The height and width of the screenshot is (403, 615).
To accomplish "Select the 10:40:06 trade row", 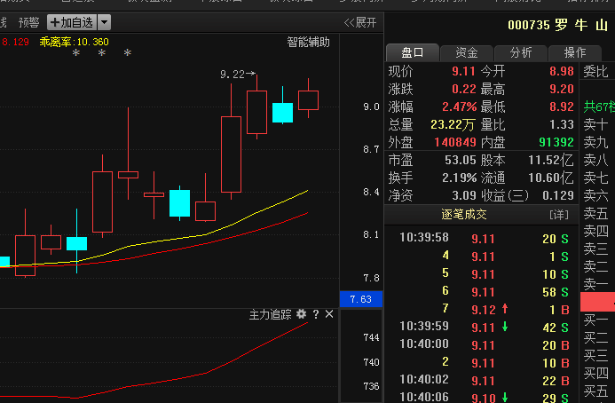I will point(484,398).
